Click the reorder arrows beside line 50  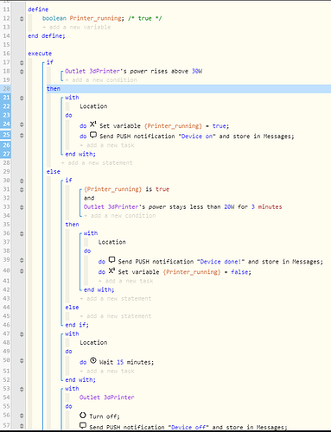[x=22, y=360]
